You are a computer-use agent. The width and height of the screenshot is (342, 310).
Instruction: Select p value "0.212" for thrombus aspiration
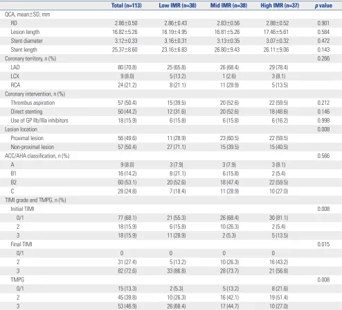(x=323, y=103)
